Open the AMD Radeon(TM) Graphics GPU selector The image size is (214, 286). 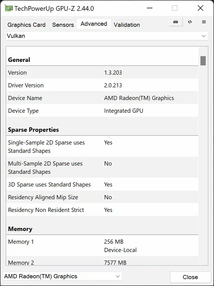coord(62,276)
